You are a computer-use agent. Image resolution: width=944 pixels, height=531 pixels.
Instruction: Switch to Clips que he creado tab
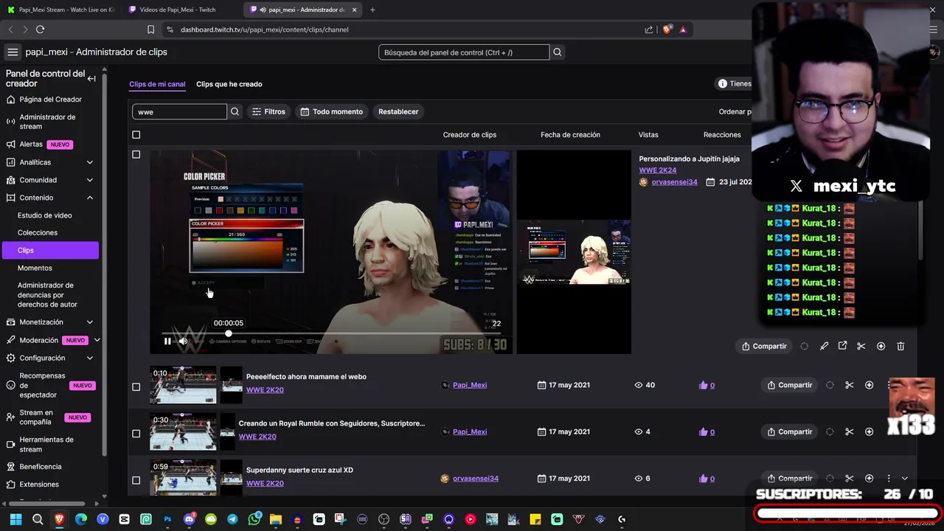(229, 84)
